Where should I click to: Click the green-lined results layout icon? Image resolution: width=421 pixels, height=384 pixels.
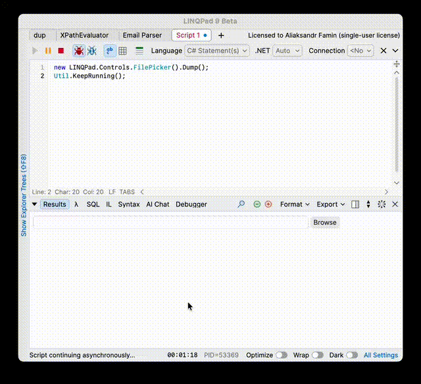click(139, 51)
